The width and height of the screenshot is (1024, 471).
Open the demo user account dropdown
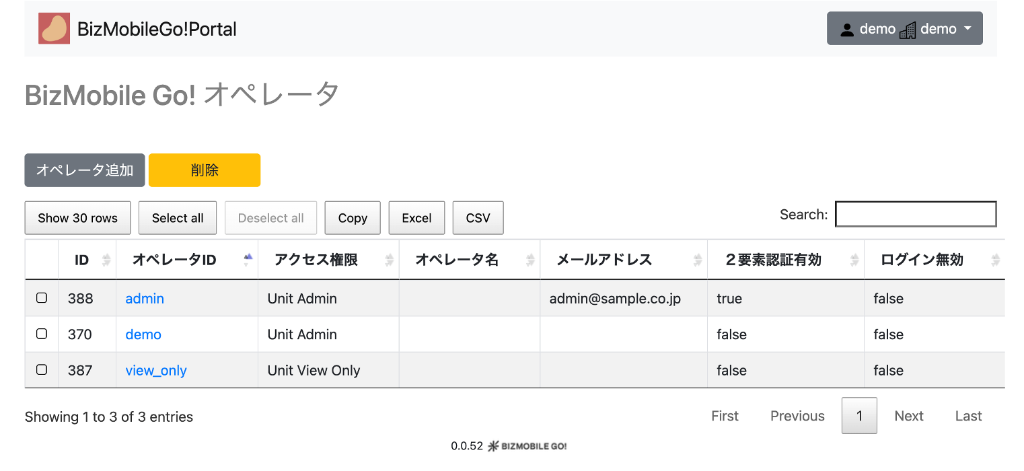point(904,29)
